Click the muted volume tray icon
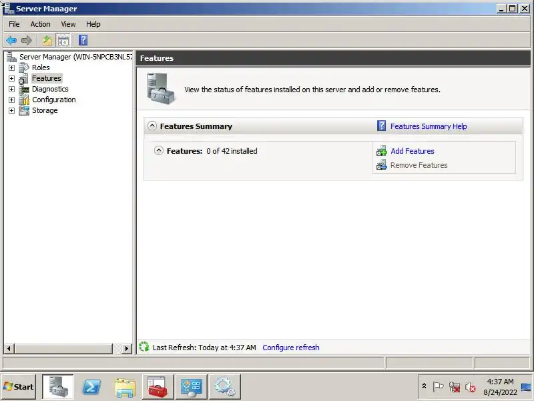 coord(471,387)
